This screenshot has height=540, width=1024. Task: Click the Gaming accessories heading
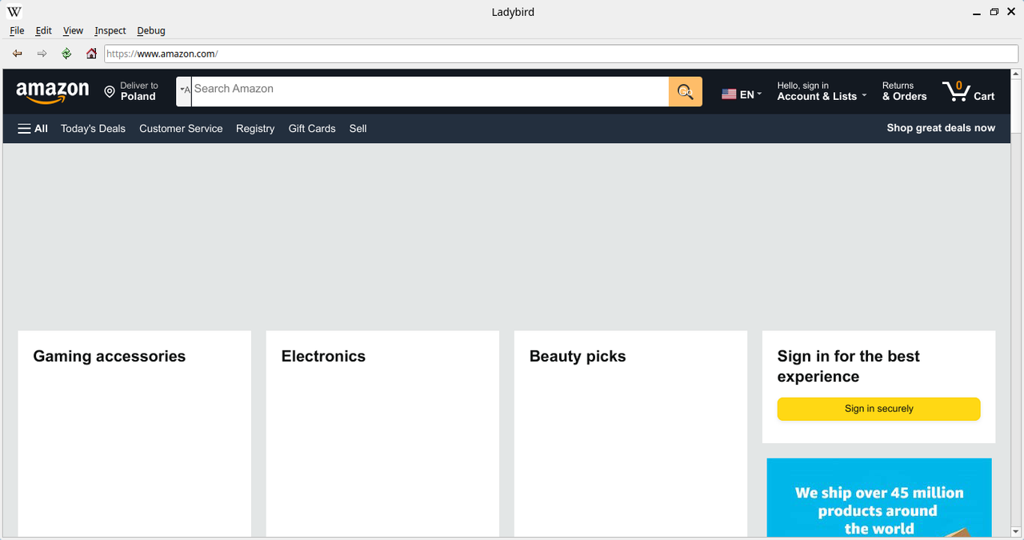pyautogui.click(x=110, y=357)
